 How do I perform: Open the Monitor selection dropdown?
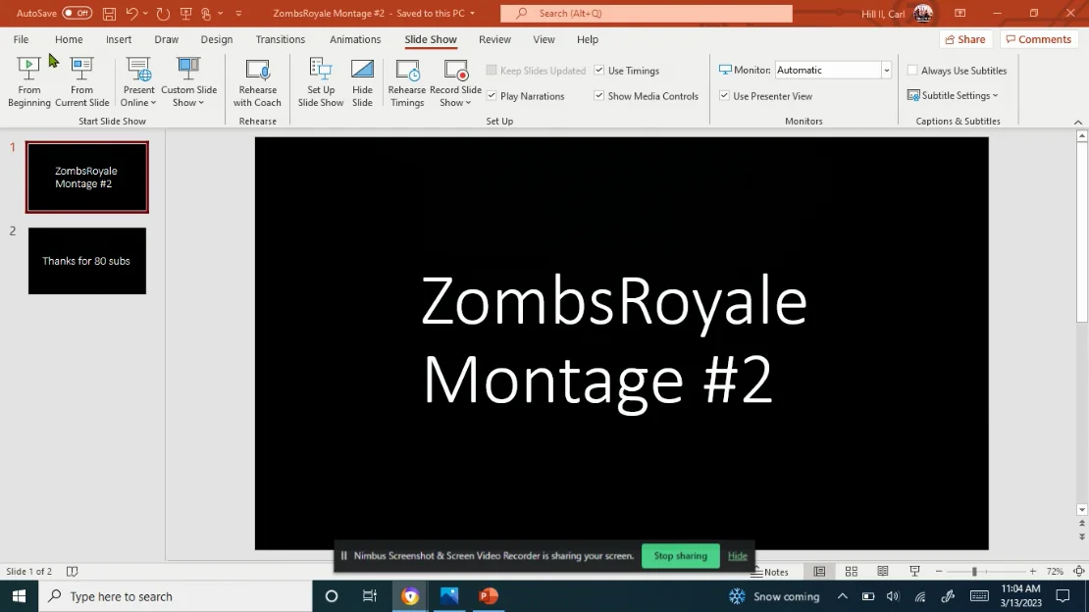[x=886, y=71]
